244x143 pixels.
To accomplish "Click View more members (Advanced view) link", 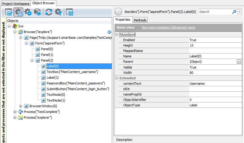I will (x=168, y=27).
